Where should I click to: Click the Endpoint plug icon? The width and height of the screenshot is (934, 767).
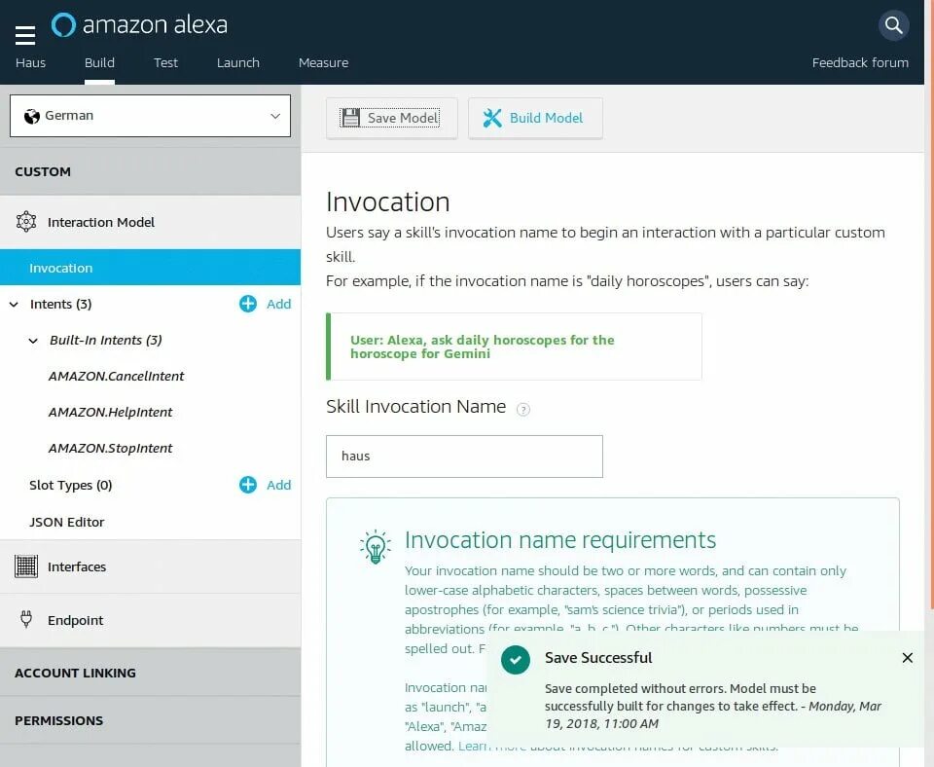(x=26, y=620)
